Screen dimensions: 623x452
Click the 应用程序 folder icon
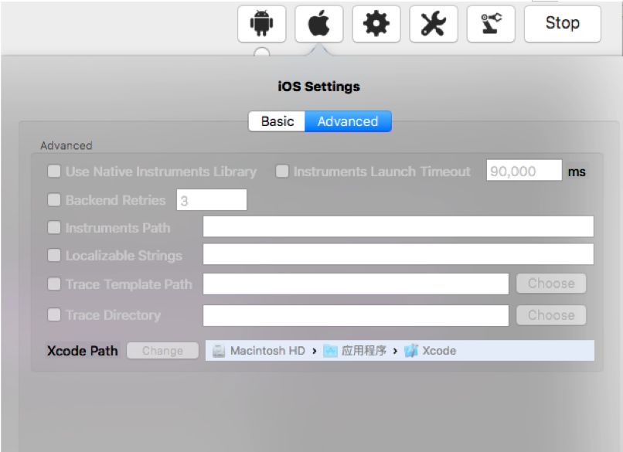tap(330, 351)
